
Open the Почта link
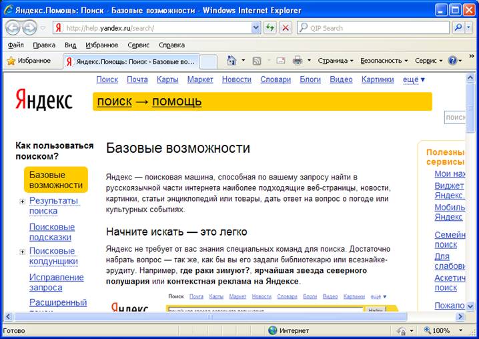coord(137,79)
